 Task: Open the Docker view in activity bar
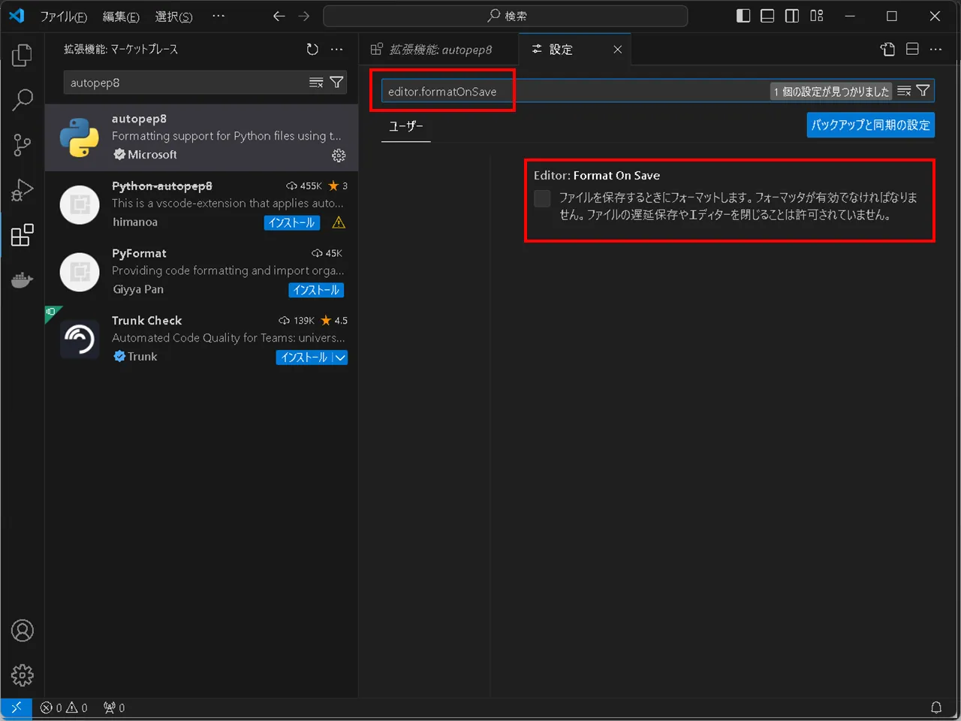click(23, 280)
